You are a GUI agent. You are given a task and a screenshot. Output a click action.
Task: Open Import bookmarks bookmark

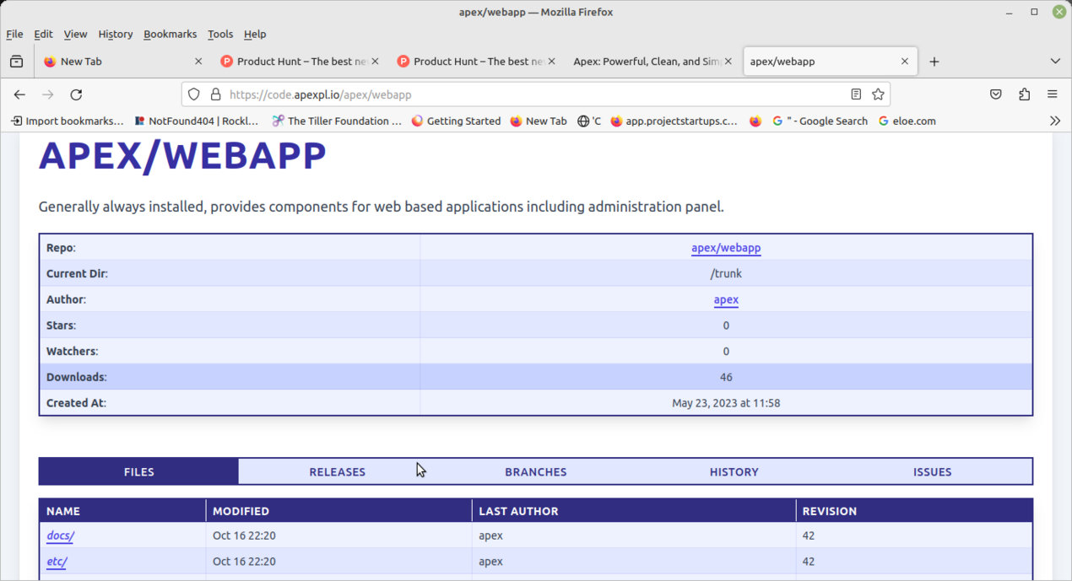(x=67, y=121)
